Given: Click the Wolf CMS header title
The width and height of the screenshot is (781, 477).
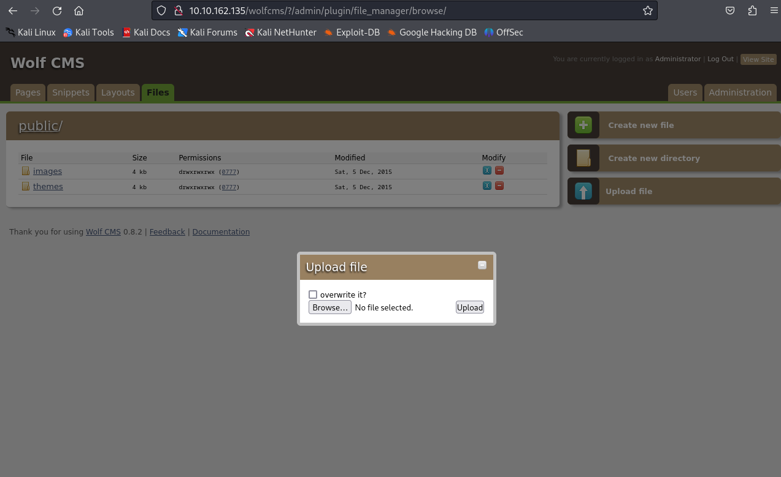Looking at the screenshot, I should 47,62.
